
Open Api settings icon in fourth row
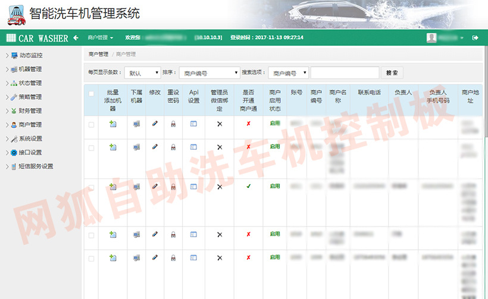pyautogui.click(x=193, y=234)
